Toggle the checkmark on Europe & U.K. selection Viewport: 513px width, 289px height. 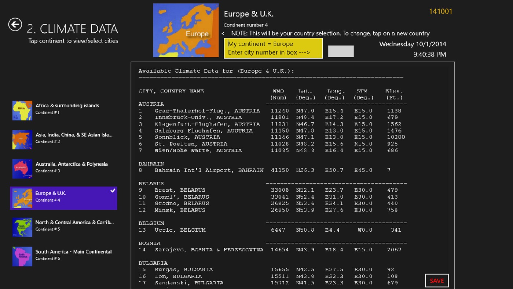(114, 190)
